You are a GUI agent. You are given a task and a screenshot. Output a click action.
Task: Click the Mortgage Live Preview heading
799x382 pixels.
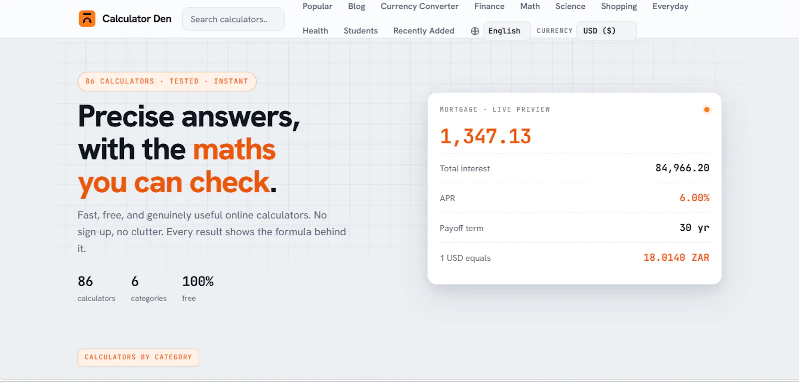(495, 110)
